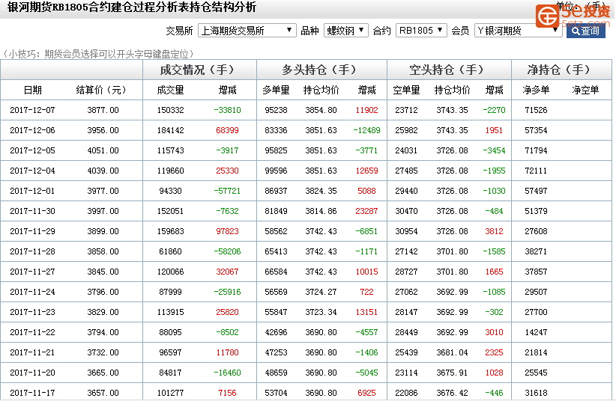Click long position value 42696

pyautogui.click(x=277, y=332)
